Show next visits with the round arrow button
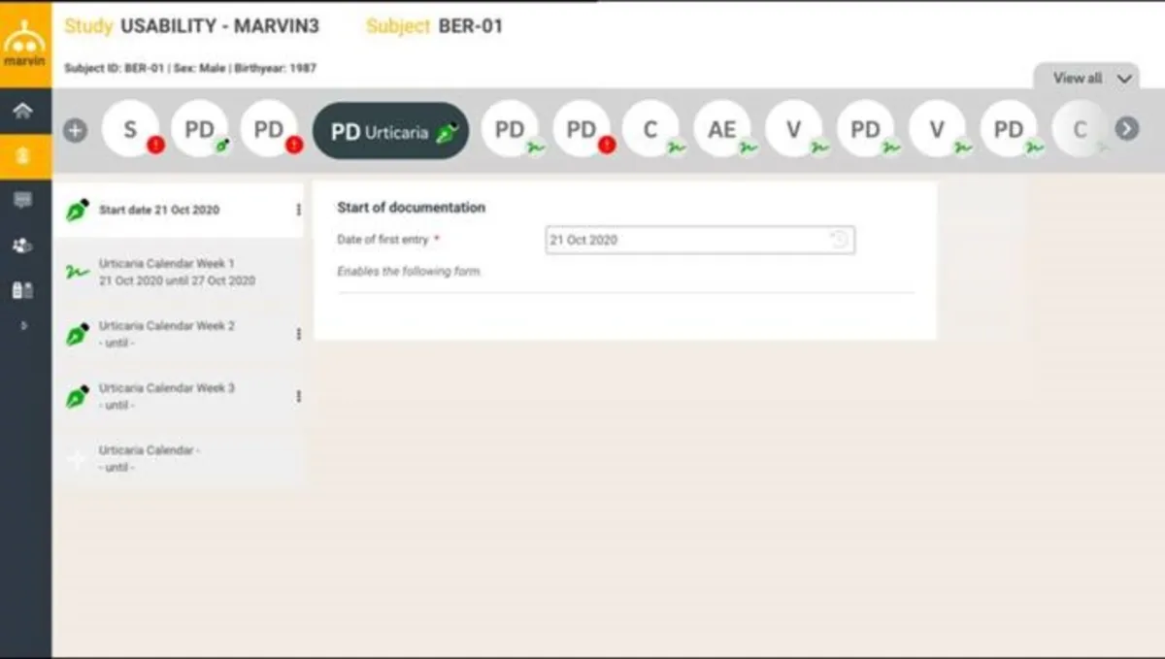This screenshot has width=1165, height=659. pyautogui.click(x=1126, y=128)
